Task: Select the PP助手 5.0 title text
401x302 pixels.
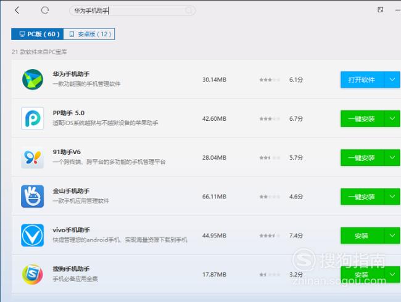Action: pos(68,113)
